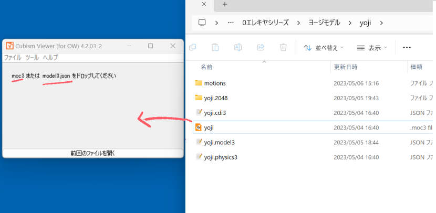This screenshot has height=213, width=436.
Task: Click the Cubism Viewer app logo icon
Action: click(x=10, y=46)
